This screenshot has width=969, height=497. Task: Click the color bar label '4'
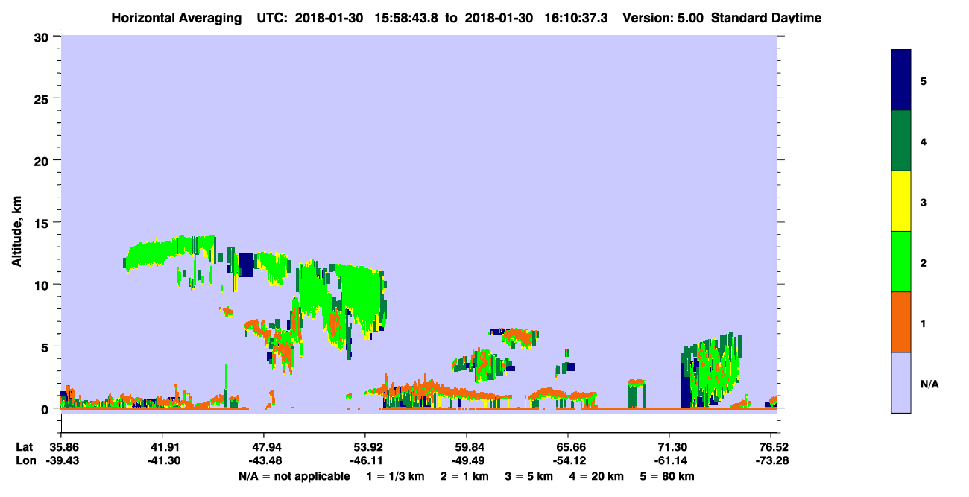(x=924, y=141)
